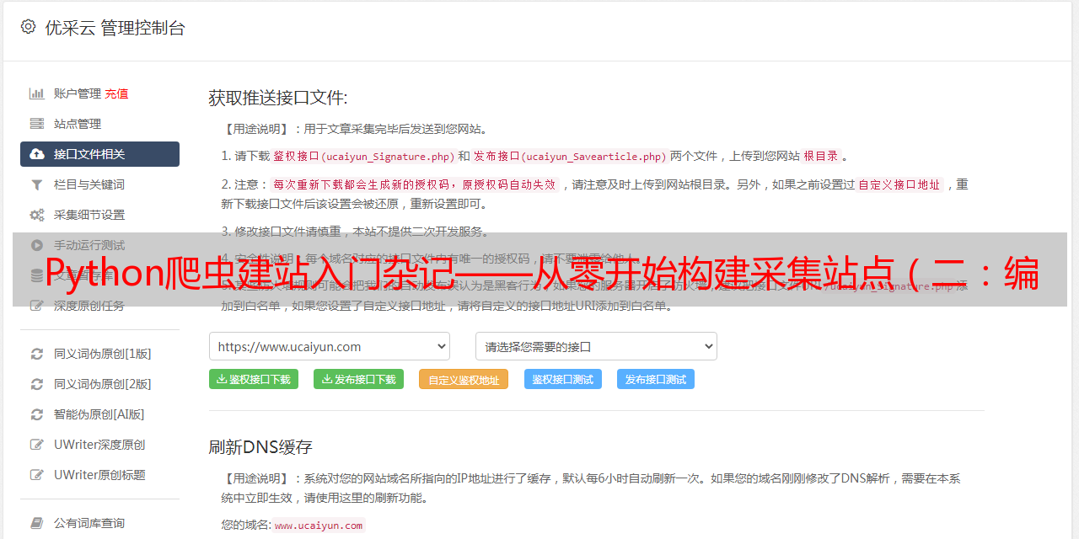Image resolution: width=1079 pixels, height=539 pixels.
Task: Click the refresh icon beside 同义词伪原创[2版]
Action: coord(37,384)
